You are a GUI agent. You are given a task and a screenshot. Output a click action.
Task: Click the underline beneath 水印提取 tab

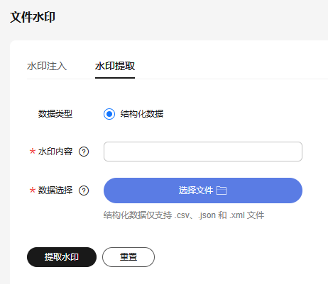click(x=115, y=78)
